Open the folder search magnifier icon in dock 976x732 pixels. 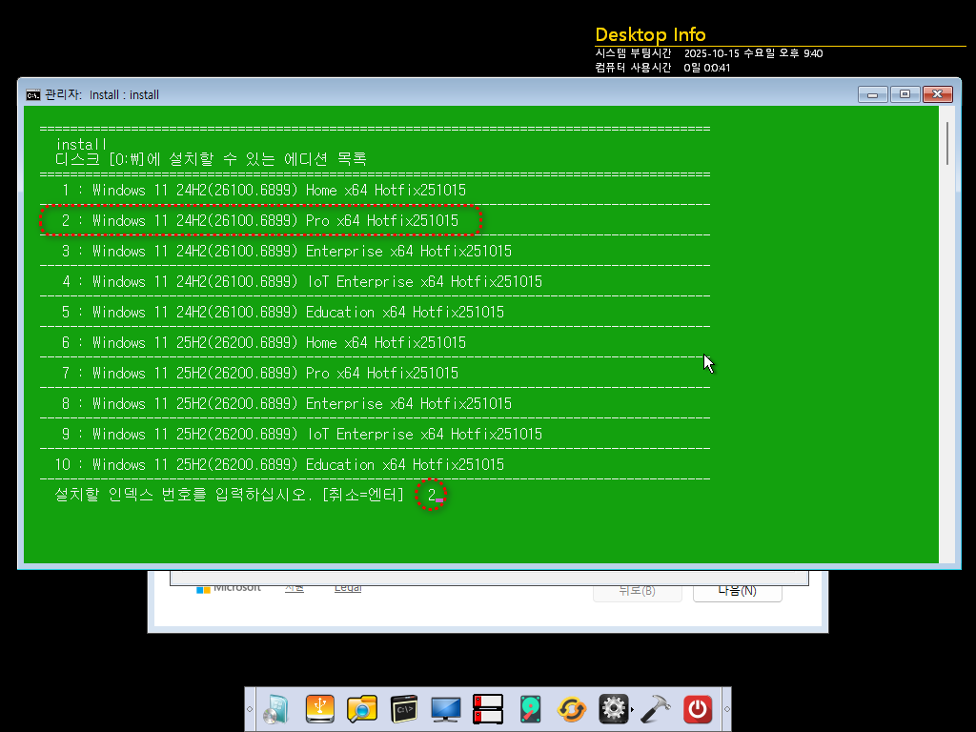point(361,709)
